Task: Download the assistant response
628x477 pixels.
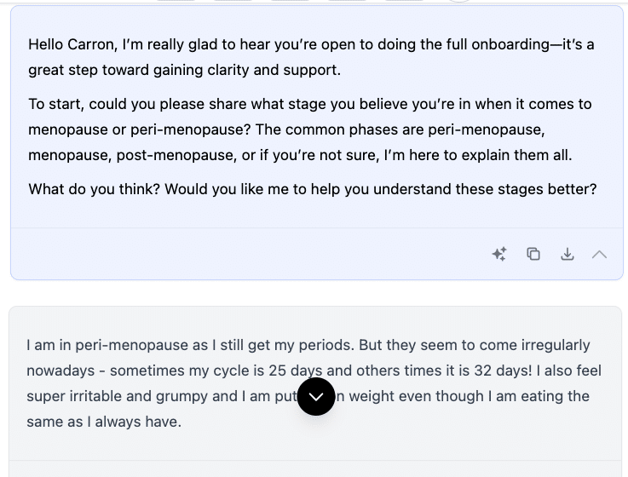Action: click(567, 254)
